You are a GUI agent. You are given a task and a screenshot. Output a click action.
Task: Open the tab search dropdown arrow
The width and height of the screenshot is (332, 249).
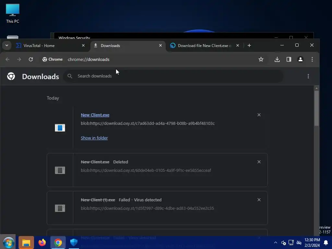(x=7, y=45)
